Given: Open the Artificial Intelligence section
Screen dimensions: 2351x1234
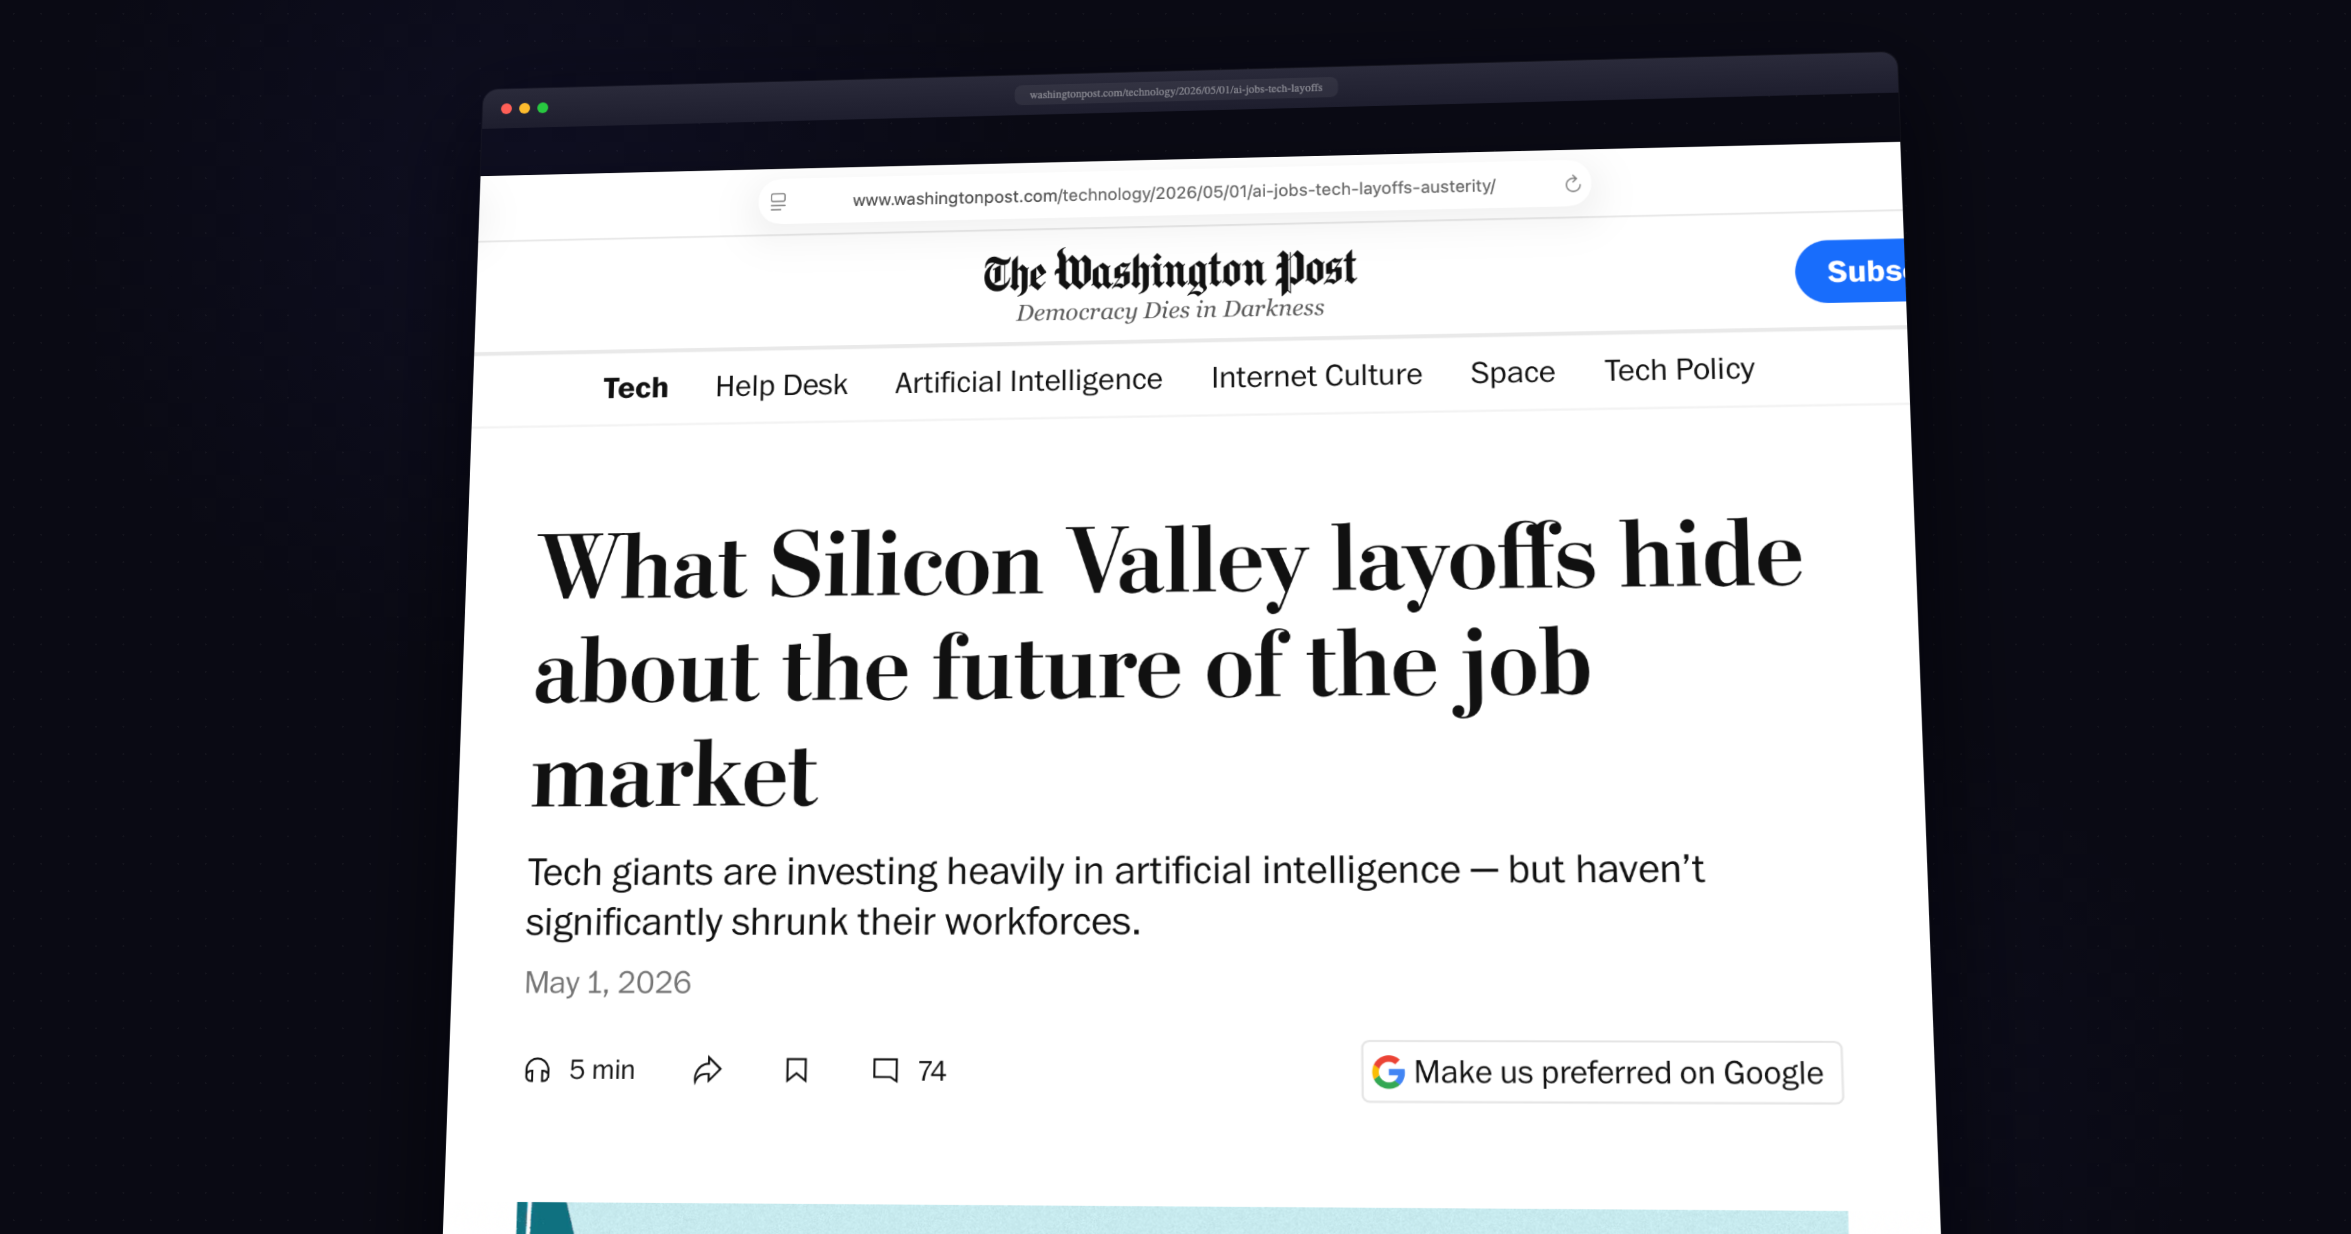Looking at the screenshot, I should 1029,380.
